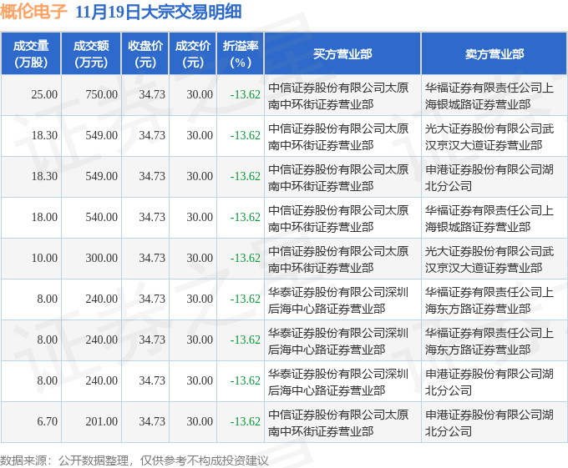Click the 数据来源 disclaimer footer text
Image resolution: width=568 pixels, height=468 pixels.
[134, 460]
